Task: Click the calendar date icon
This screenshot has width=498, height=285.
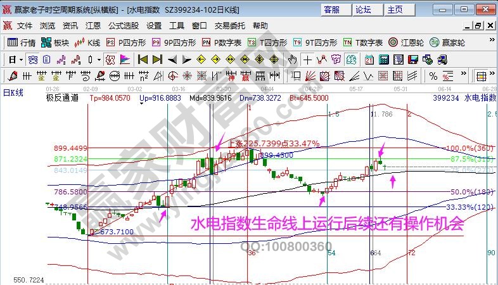Action: pyautogui.click(x=369, y=60)
